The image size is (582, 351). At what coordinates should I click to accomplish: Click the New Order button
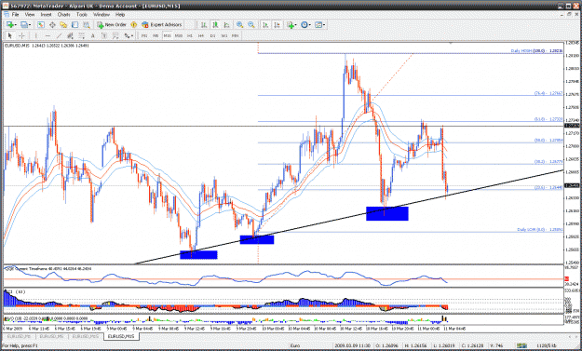pyautogui.click(x=112, y=24)
